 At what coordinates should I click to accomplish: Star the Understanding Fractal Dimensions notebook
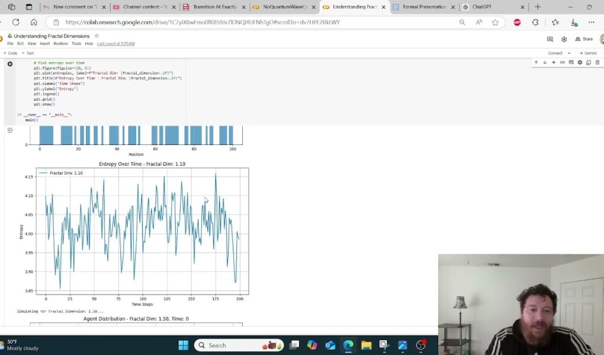pos(97,36)
